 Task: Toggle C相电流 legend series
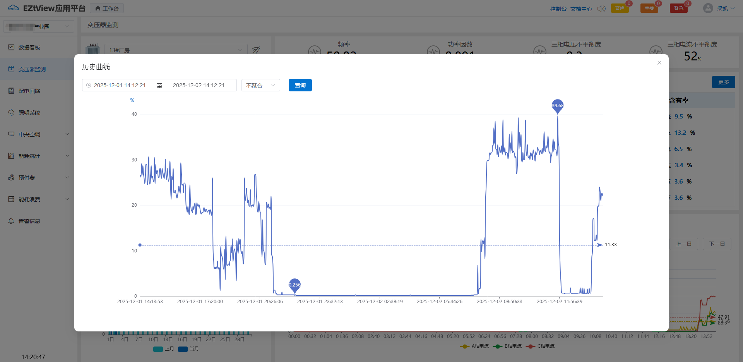(x=540, y=346)
